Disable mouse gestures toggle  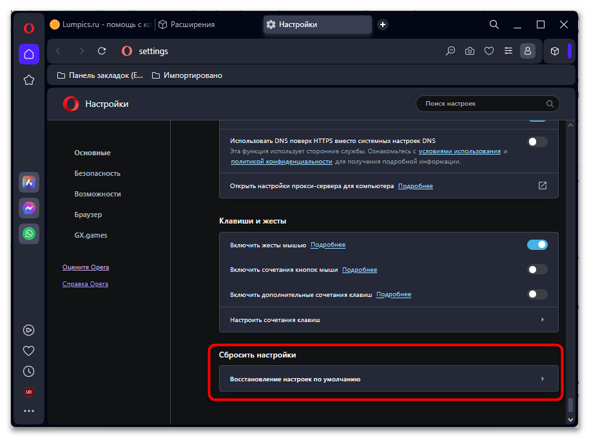point(537,245)
